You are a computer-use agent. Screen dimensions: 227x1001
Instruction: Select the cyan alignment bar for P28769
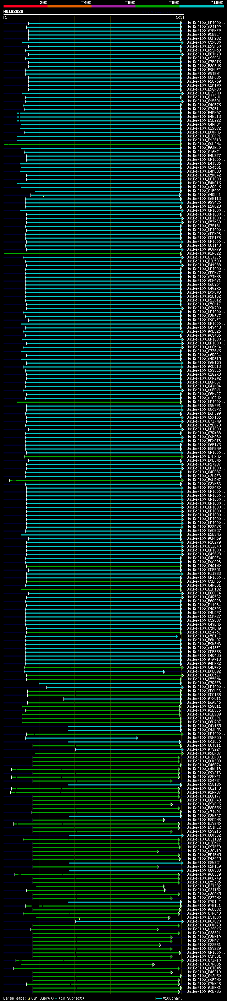[105, 82]
